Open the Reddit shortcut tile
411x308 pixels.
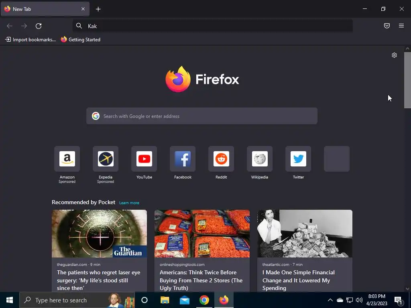coord(221,159)
